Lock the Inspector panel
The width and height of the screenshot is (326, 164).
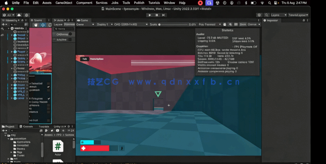click(304, 20)
